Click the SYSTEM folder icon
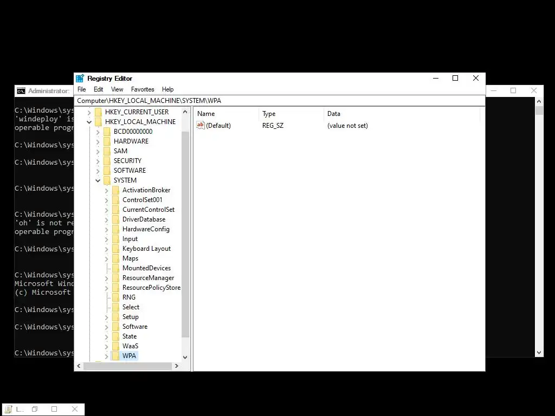 click(x=107, y=180)
